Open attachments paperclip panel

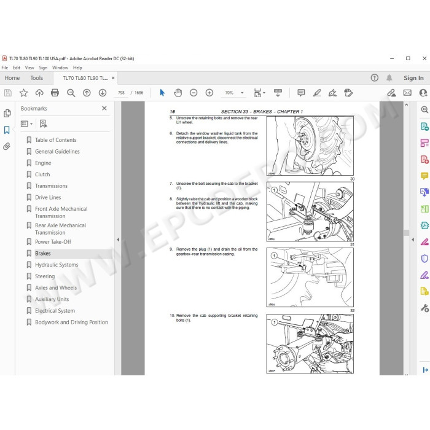tap(7, 146)
